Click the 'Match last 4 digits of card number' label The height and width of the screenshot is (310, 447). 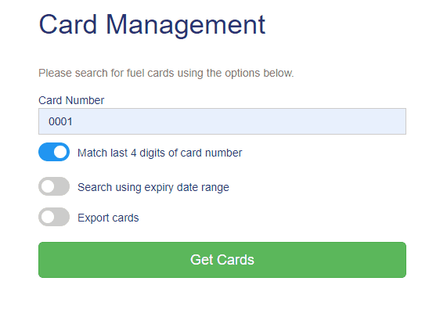click(160, 153)
